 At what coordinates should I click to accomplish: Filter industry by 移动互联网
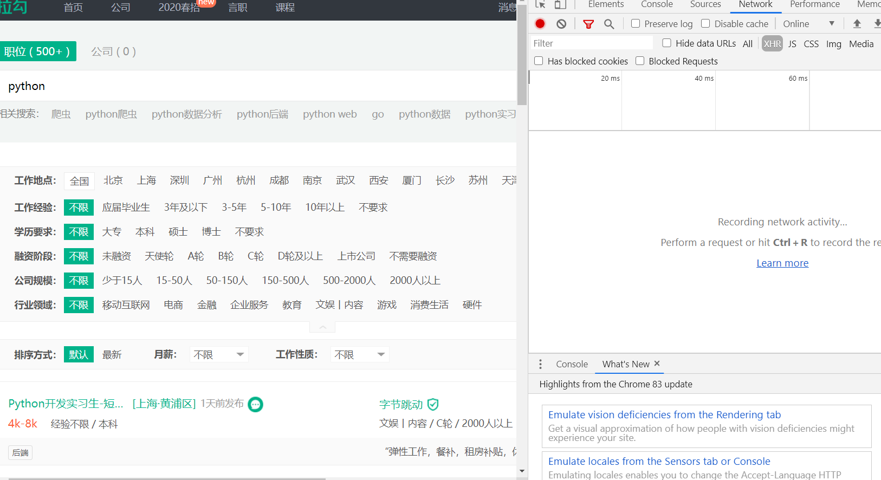(x=126, y=305)
